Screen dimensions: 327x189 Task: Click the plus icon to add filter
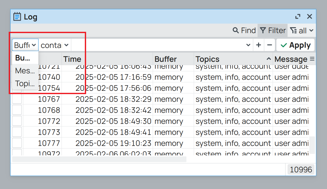(x=259, y=45)
